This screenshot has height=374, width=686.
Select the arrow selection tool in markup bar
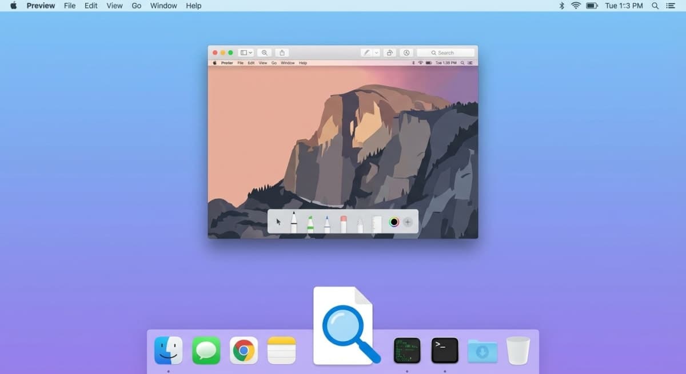pyautogui.click(x=279, y=222)
